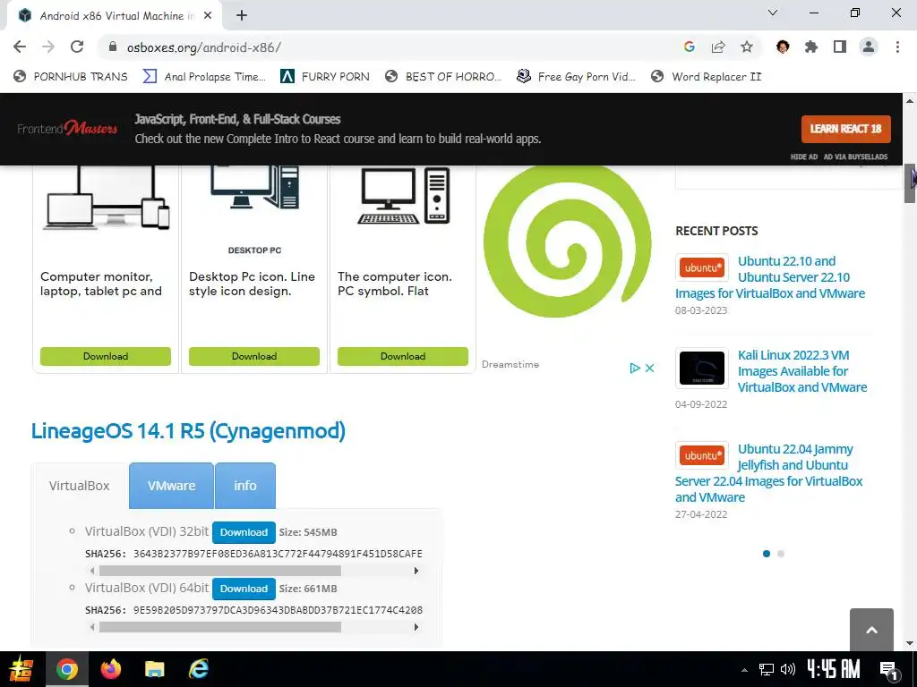
Task: Open the Chrome three-dot menu
Action: click(x=897, y=47)
